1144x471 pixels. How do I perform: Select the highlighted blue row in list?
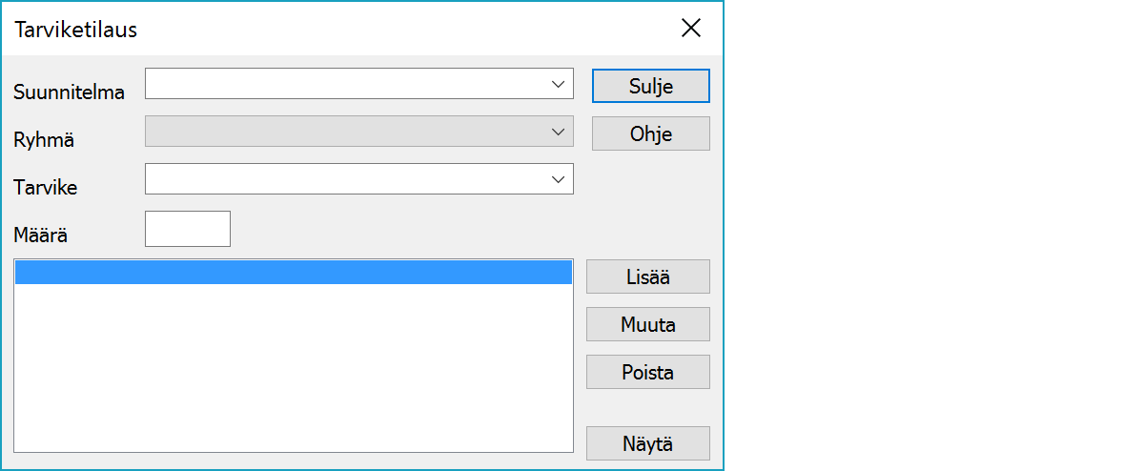click(294, 274)
